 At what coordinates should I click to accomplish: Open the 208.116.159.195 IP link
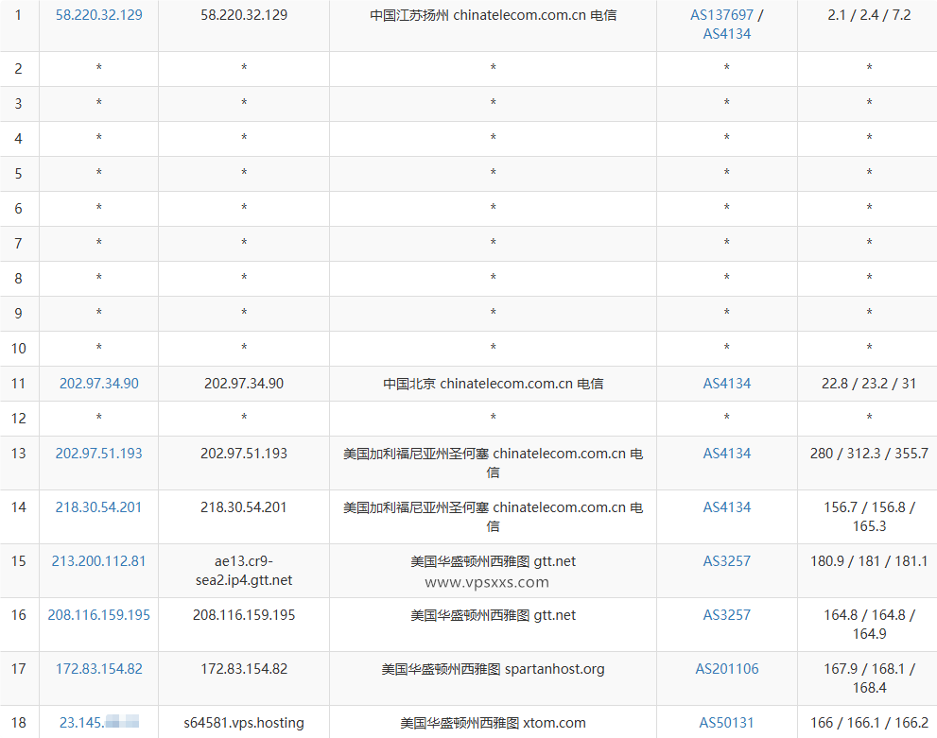pos(98,614)
